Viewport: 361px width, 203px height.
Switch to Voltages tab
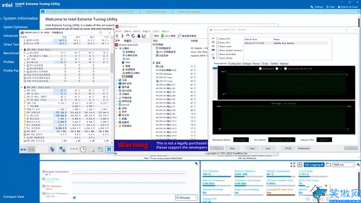tap(247, 63)
